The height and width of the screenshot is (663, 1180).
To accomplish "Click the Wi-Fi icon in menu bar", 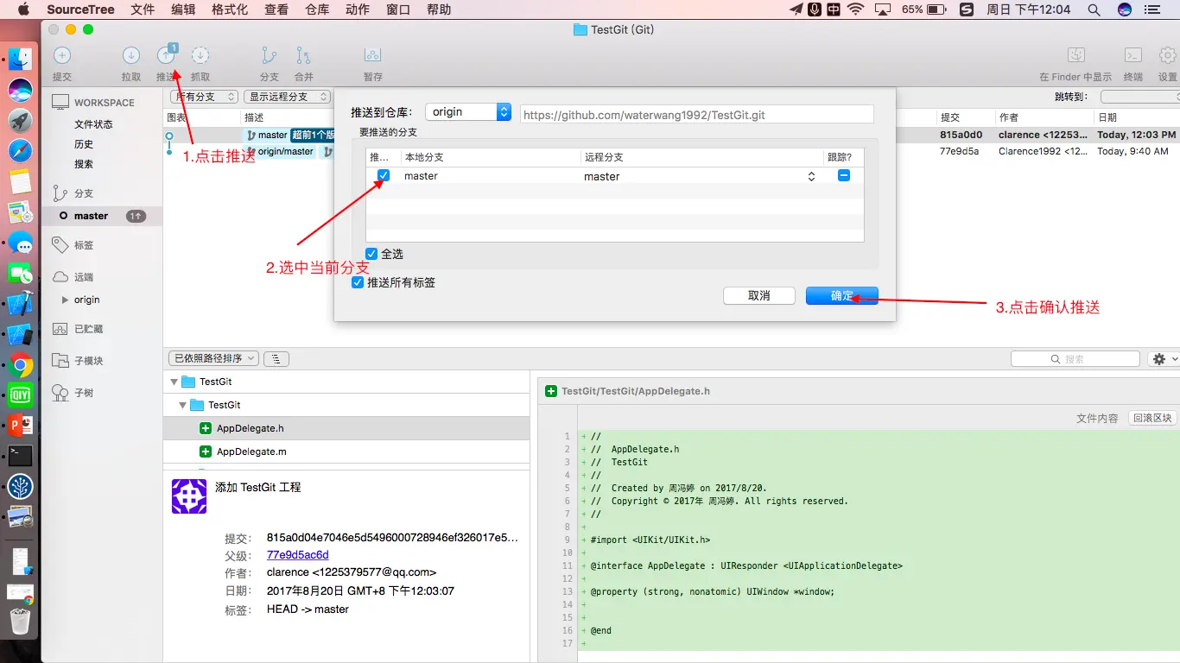I will click(x=855, y=9).
